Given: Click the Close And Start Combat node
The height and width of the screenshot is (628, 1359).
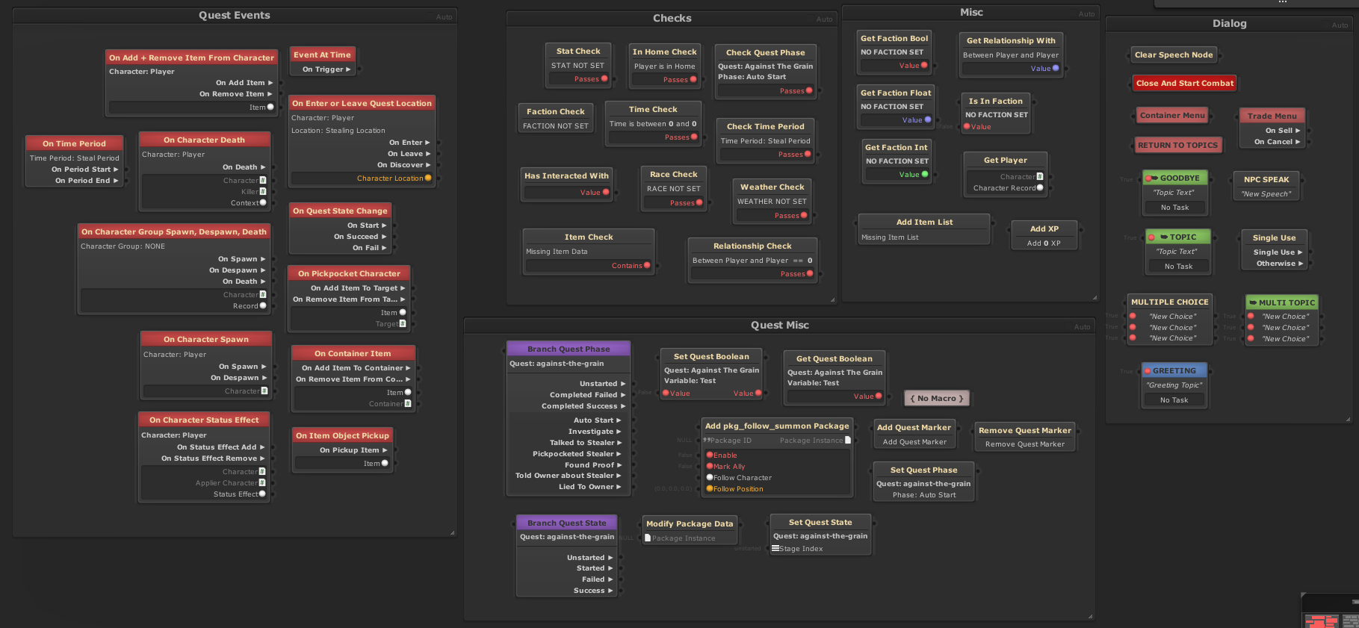Looking at the screenshot, I should pos(1184,83).
